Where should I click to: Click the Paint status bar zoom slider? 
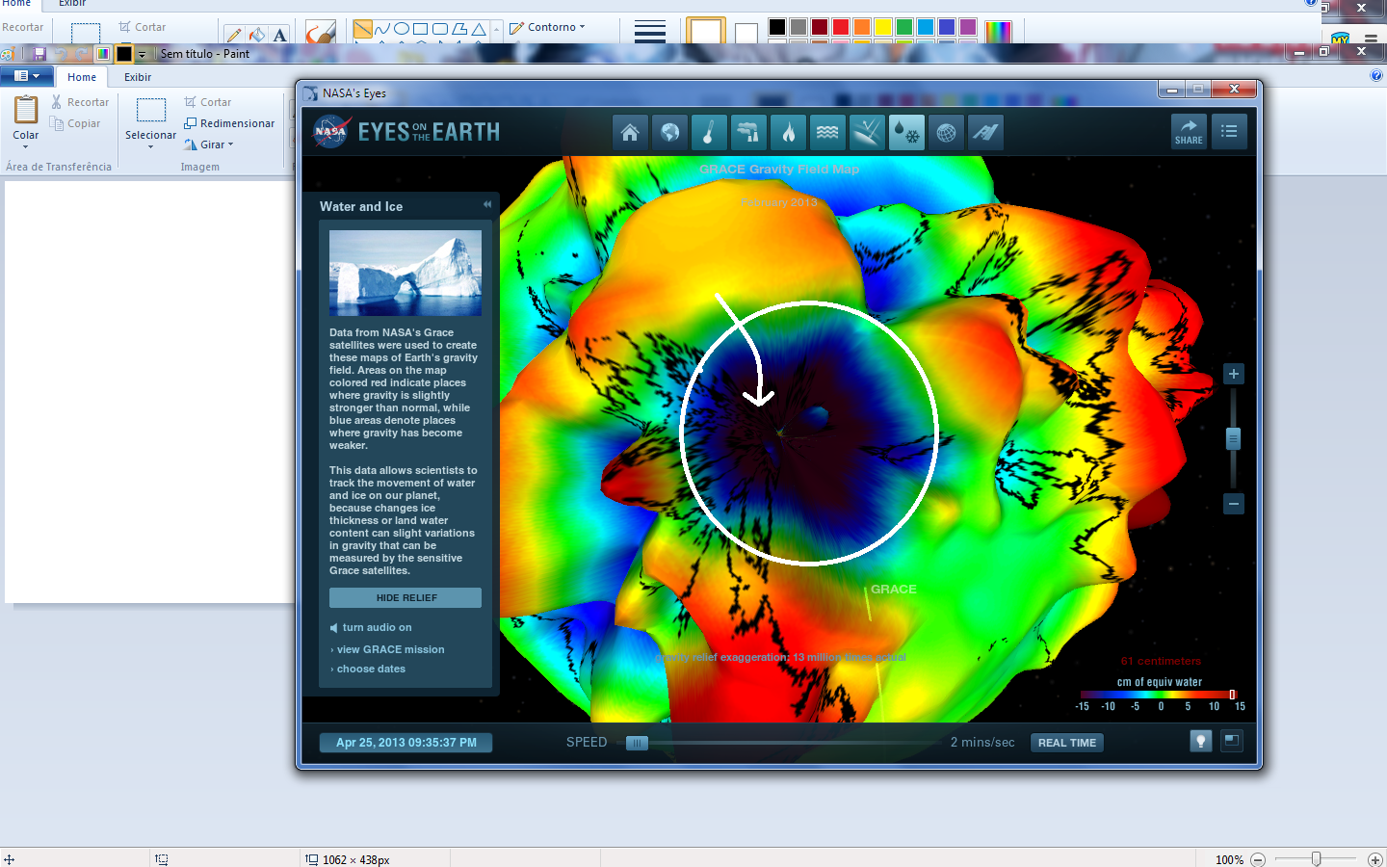(x=1316, y=859)
